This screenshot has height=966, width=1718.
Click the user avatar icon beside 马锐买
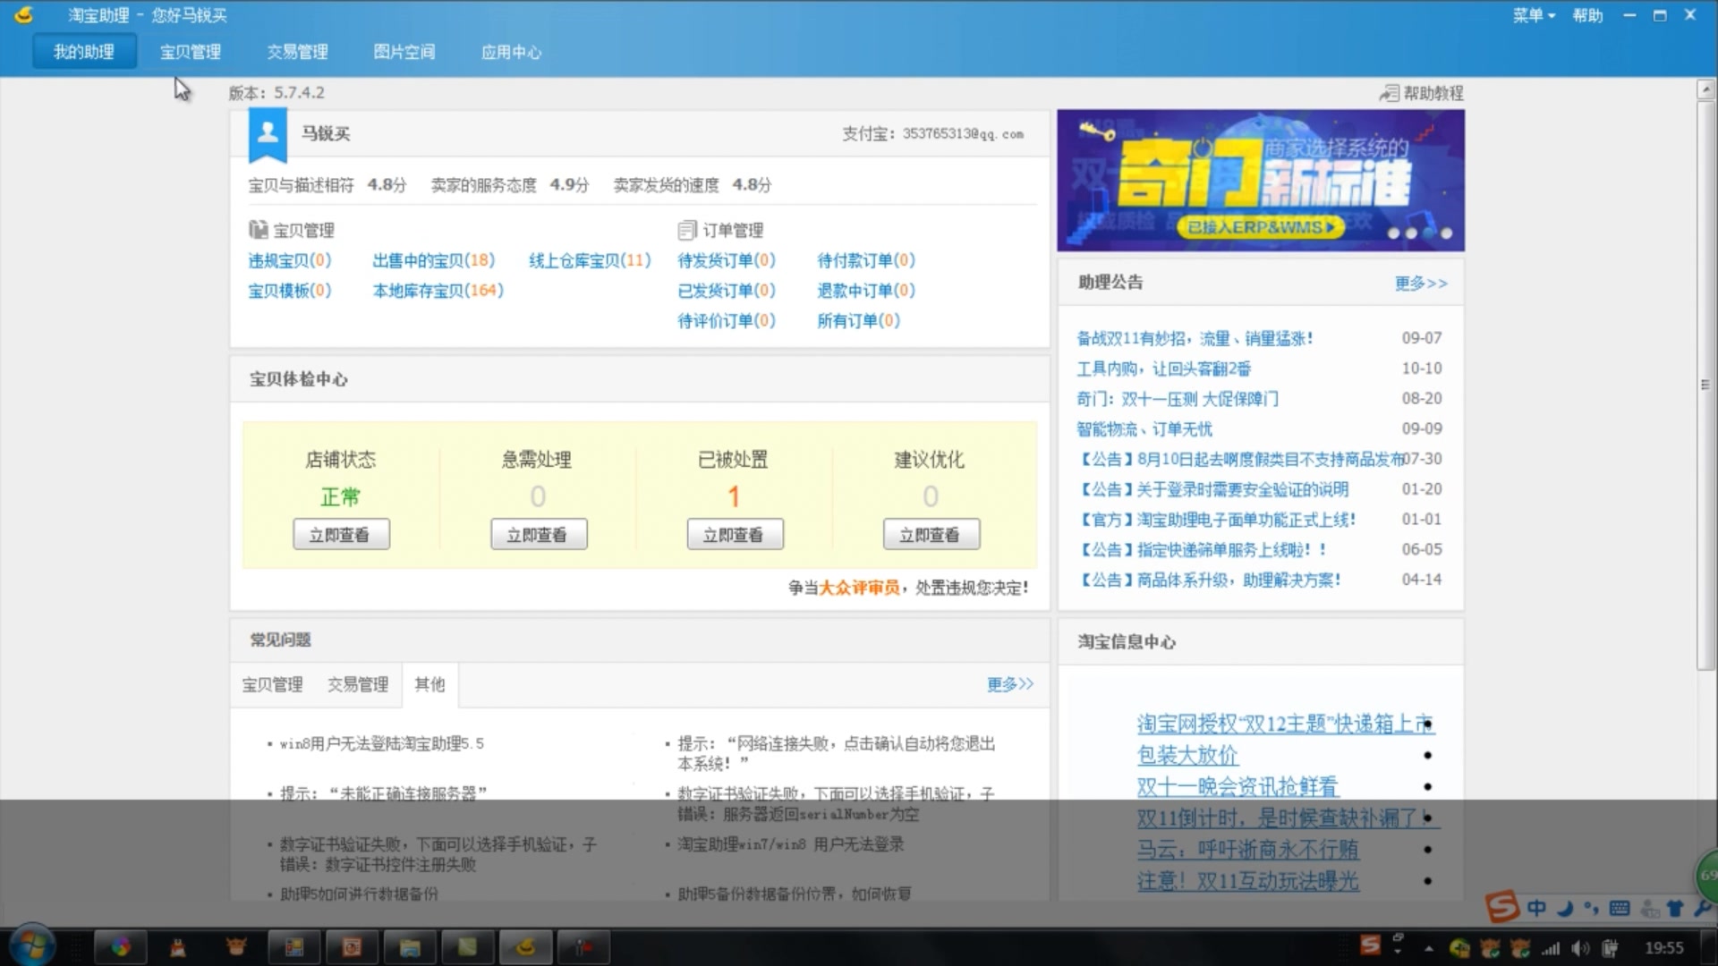coord(267,134)
